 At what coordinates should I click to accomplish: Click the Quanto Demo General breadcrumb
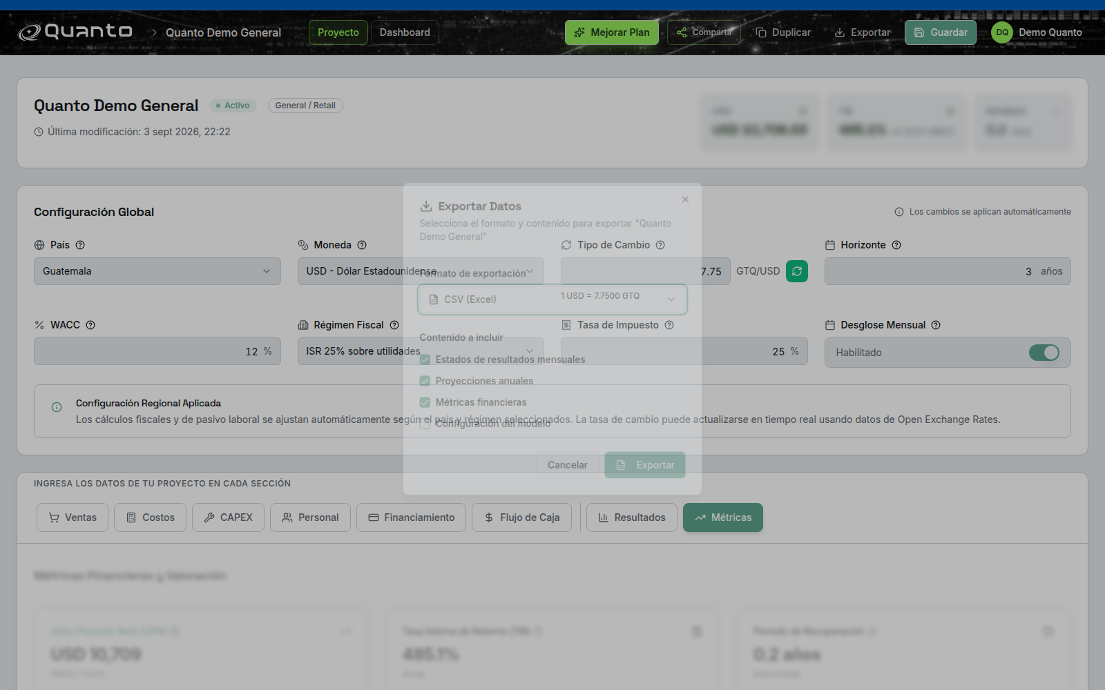tap(223, 32)
